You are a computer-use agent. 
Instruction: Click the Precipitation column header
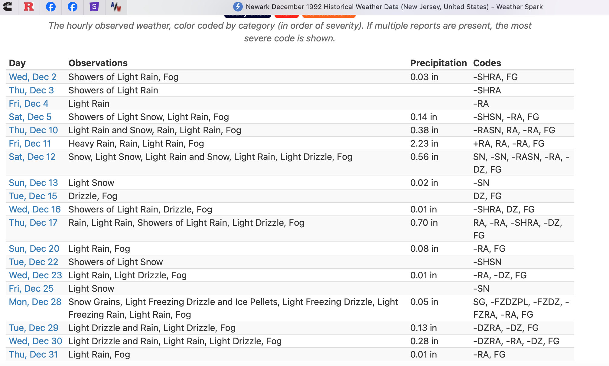(438, 63)
